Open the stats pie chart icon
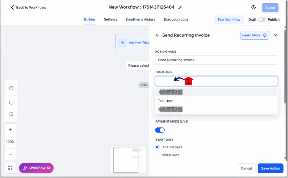 pyautogui.click(x=11, y=88)
